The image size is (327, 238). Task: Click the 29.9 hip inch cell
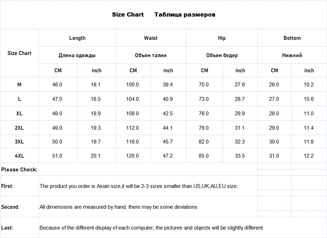(240, 114)
